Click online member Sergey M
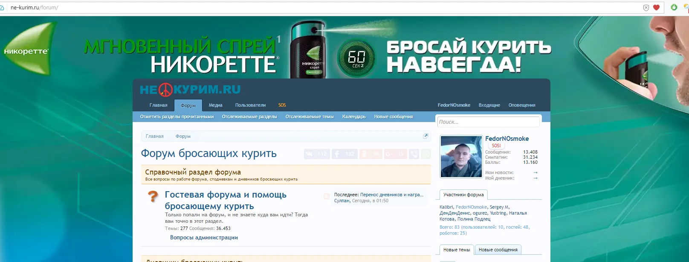Viewport: 689px width, 262px height. pyautogui.click(x=499, y=207)
